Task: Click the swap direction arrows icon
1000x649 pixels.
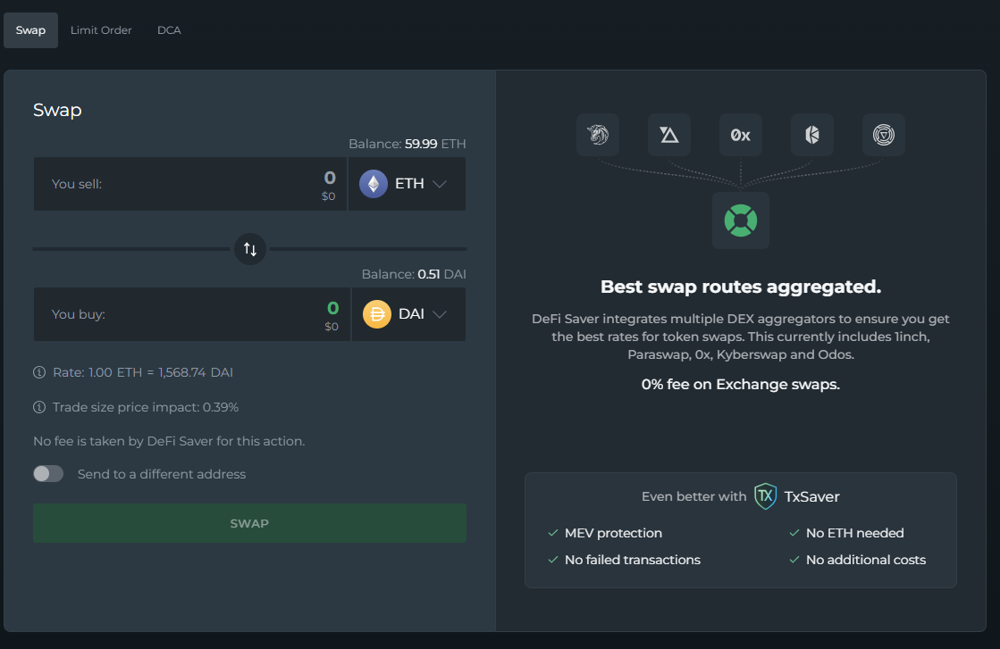Action: 250,249
